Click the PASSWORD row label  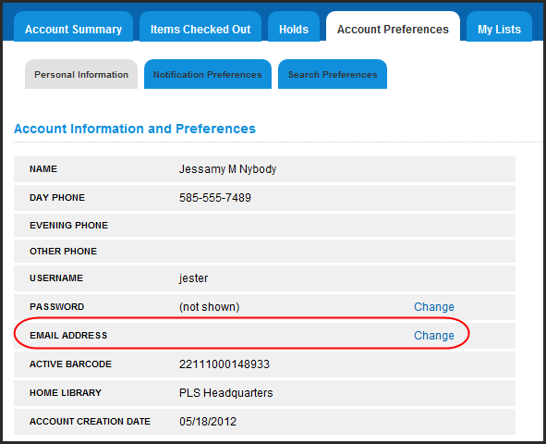tap(56, 307)
